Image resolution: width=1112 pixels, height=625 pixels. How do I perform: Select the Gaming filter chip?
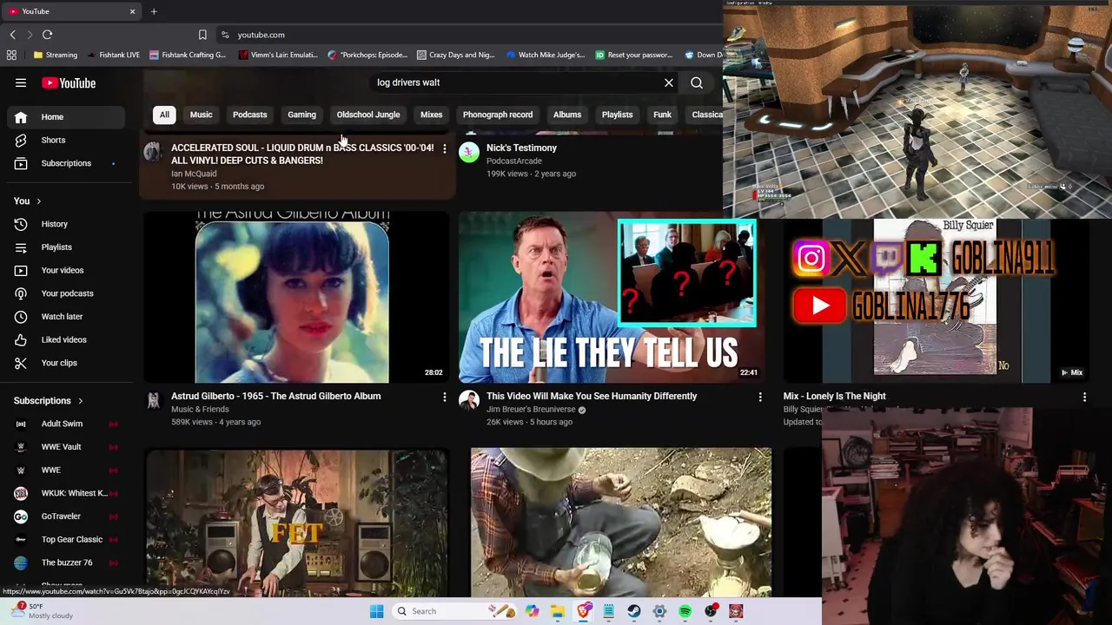(x=301, y=115)
